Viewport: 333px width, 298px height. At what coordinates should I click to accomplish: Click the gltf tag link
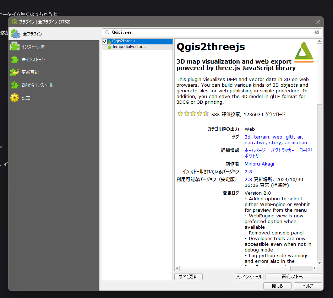pyautogui.click(x=290, y=137)
